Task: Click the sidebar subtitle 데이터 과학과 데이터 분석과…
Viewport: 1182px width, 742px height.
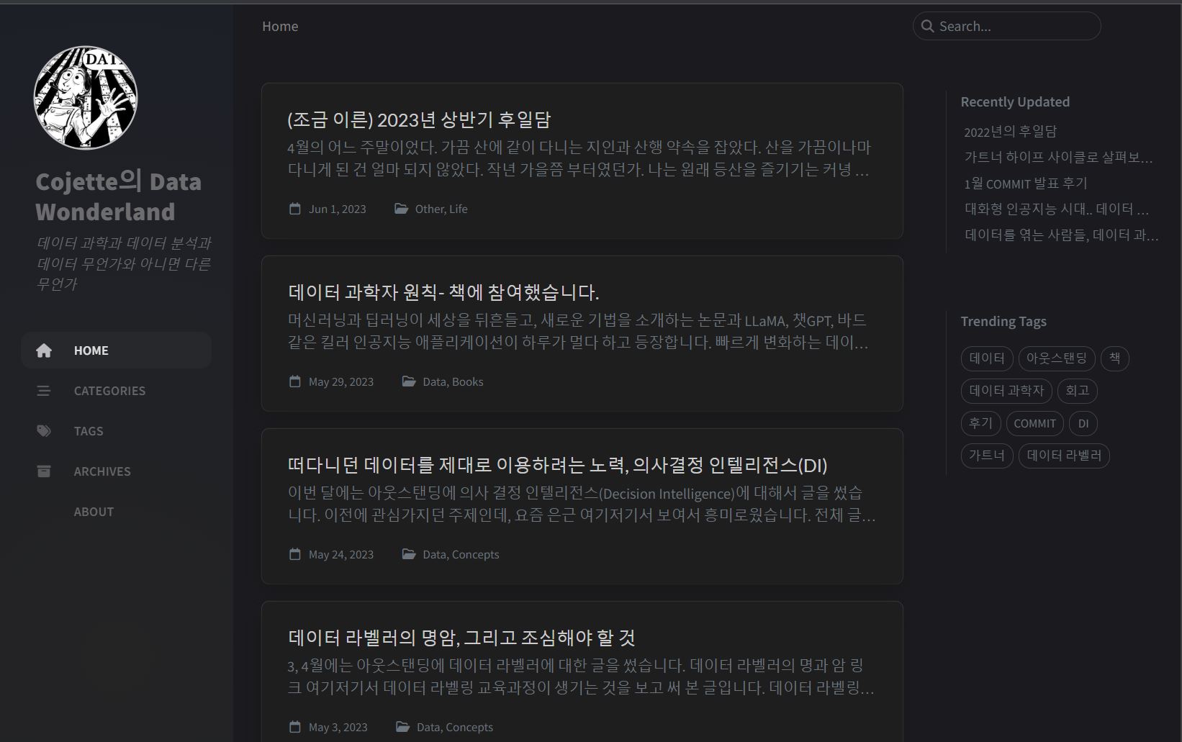Action: 123,263
